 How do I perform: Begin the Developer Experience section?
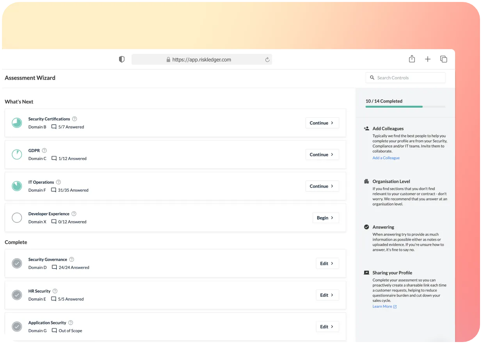[x=325, y=218]
